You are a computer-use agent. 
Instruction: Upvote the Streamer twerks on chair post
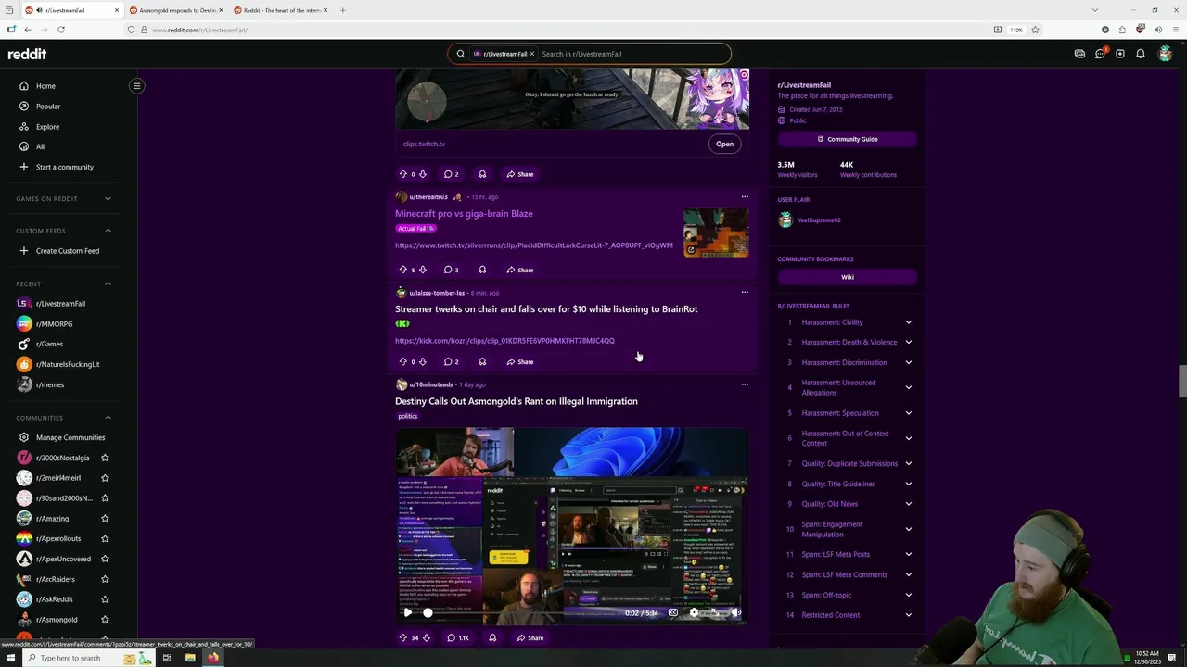point(402,361)
